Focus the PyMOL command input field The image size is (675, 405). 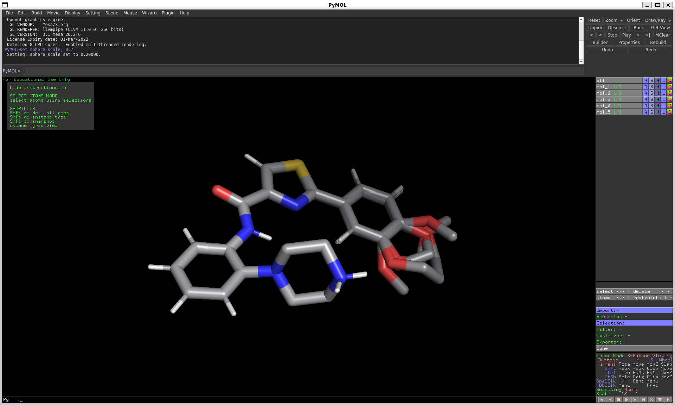pyautogui.click(x=303, y=71)
